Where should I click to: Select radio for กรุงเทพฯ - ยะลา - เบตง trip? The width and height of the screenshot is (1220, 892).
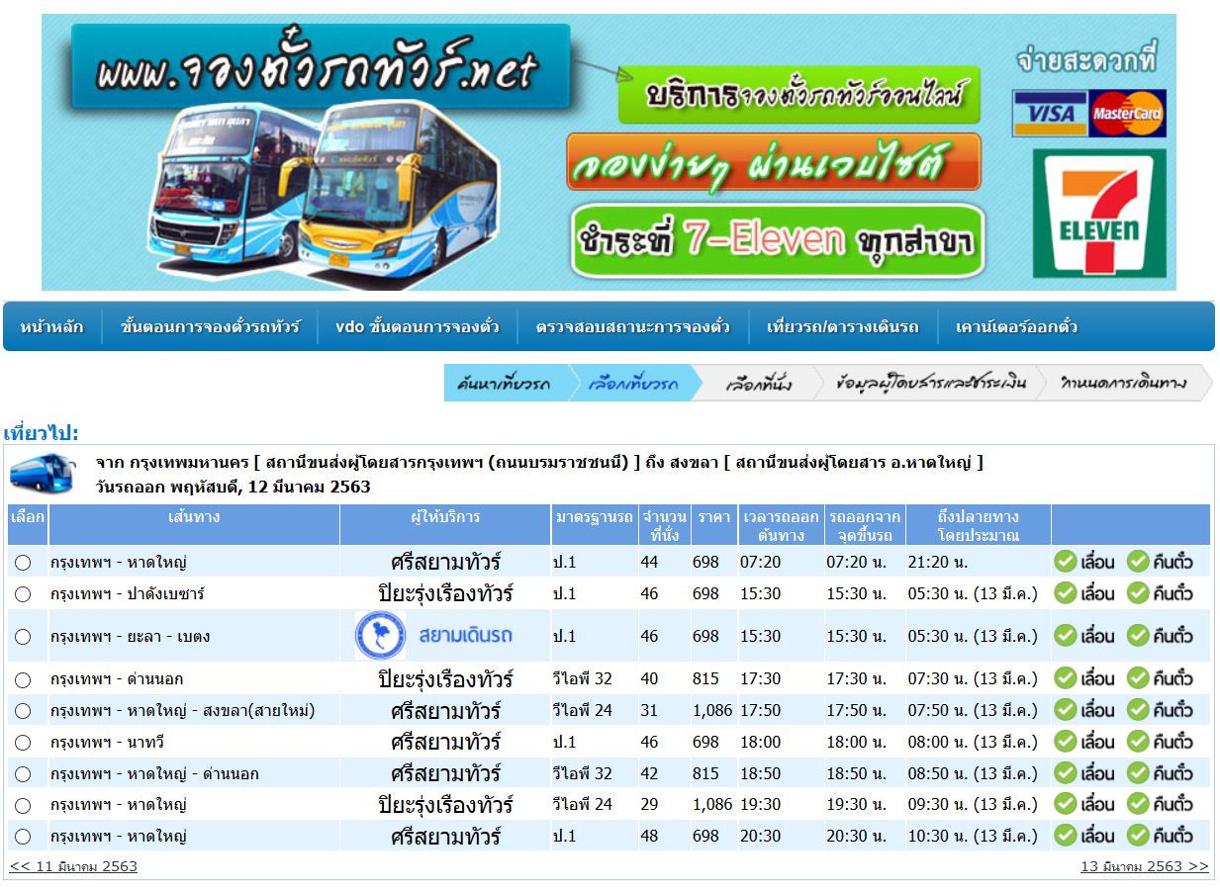23,637
